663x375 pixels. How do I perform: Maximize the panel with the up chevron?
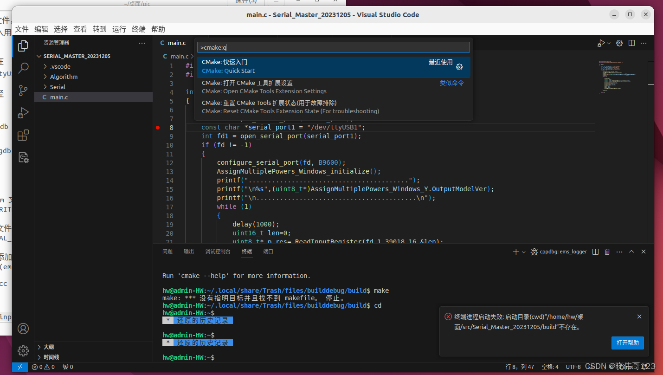pos(631,252)
